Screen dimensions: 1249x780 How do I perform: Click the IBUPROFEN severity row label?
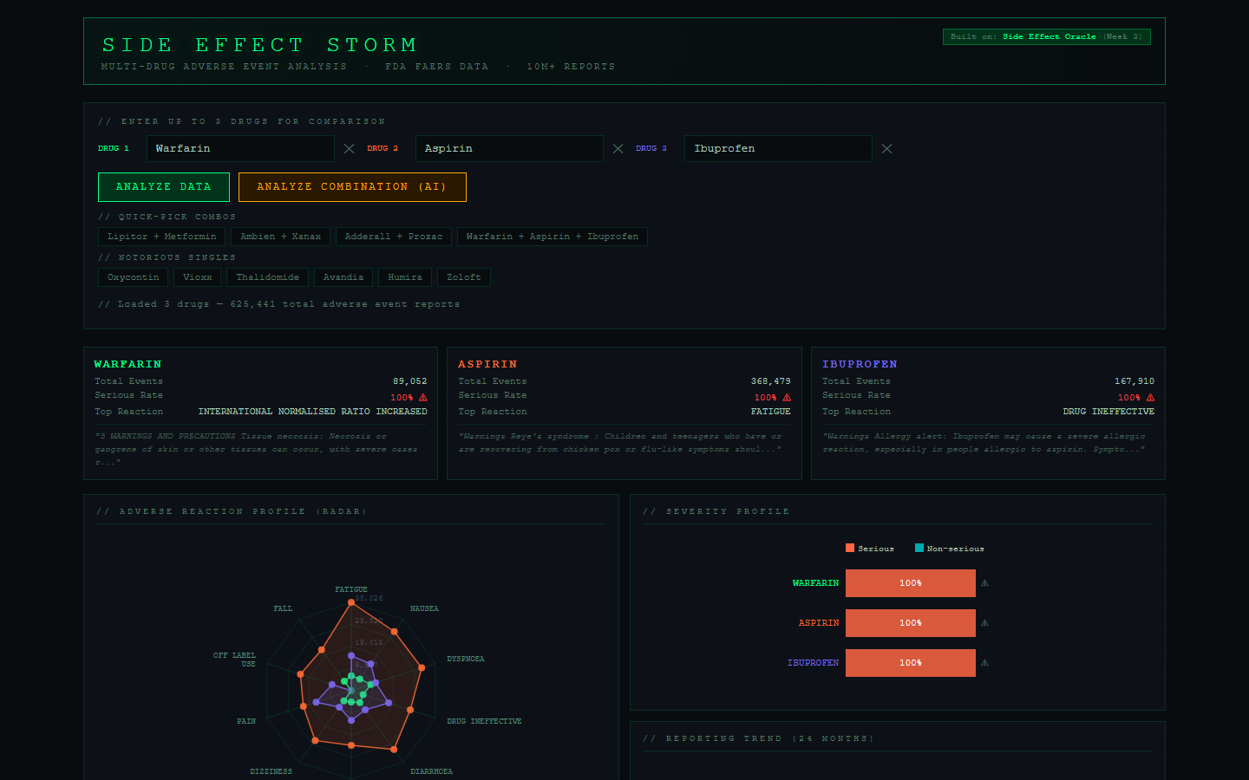[x=813, y=663]
